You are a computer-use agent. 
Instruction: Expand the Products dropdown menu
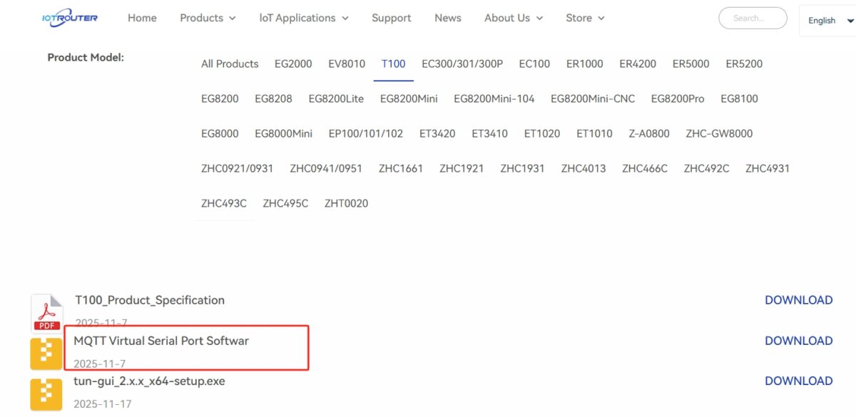pos(207,18)
